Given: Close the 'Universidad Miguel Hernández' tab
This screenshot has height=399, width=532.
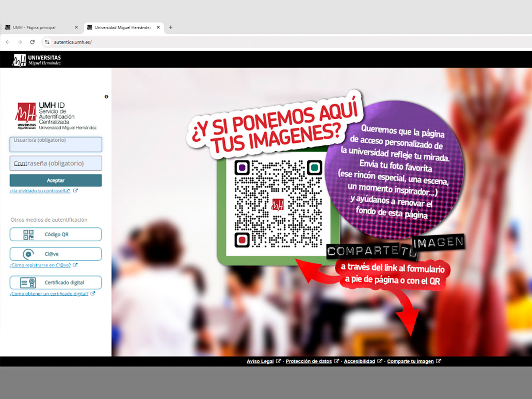Looking at the screenshot, I should click(158, 27).
